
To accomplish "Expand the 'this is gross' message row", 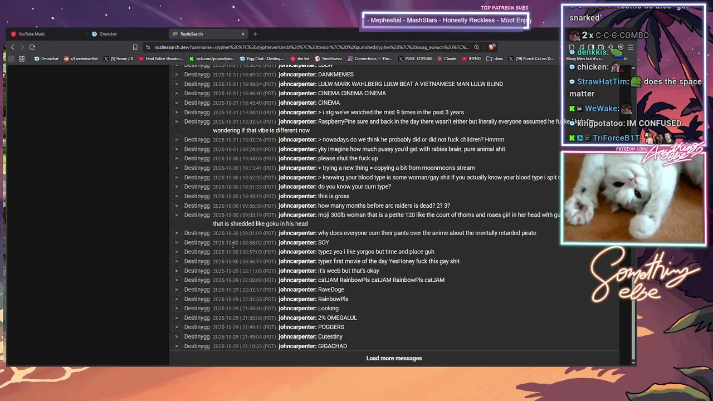I will click(x=177, y=196).
